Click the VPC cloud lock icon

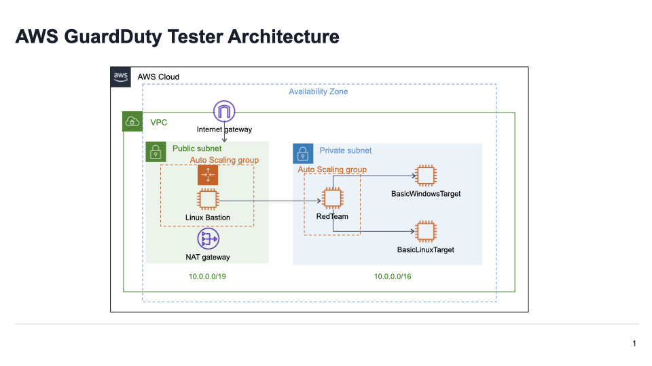(x=132, y=121)
